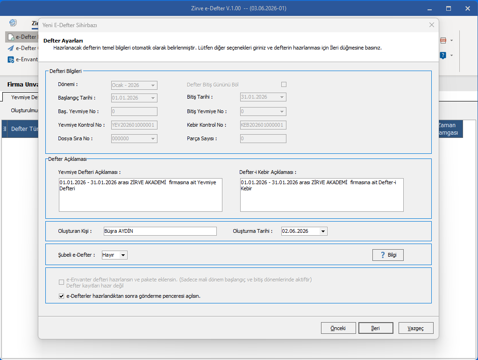Click the grid column selector icon beside Defter Türü

5,129
